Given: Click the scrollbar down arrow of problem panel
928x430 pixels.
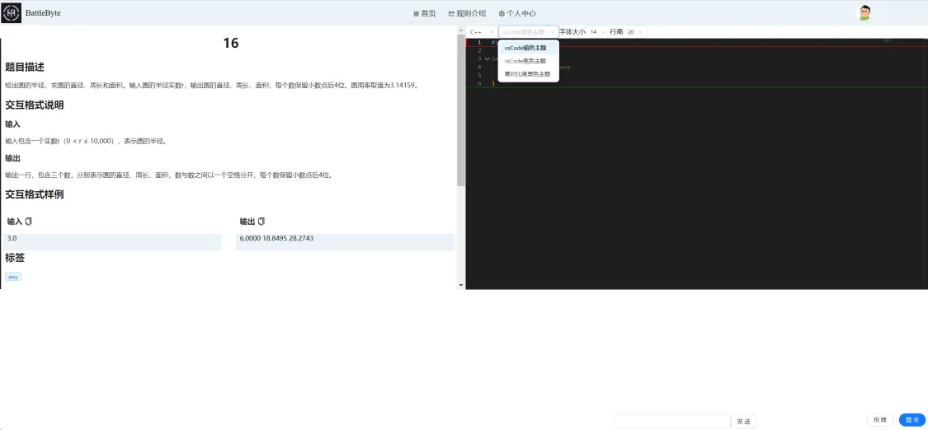Looking at the screenshot, I should click(x=461, y=285).
